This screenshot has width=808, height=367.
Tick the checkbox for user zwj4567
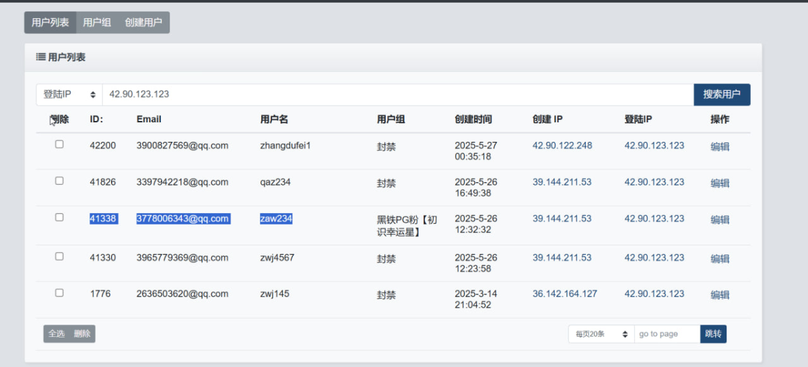tap(59, 256)
